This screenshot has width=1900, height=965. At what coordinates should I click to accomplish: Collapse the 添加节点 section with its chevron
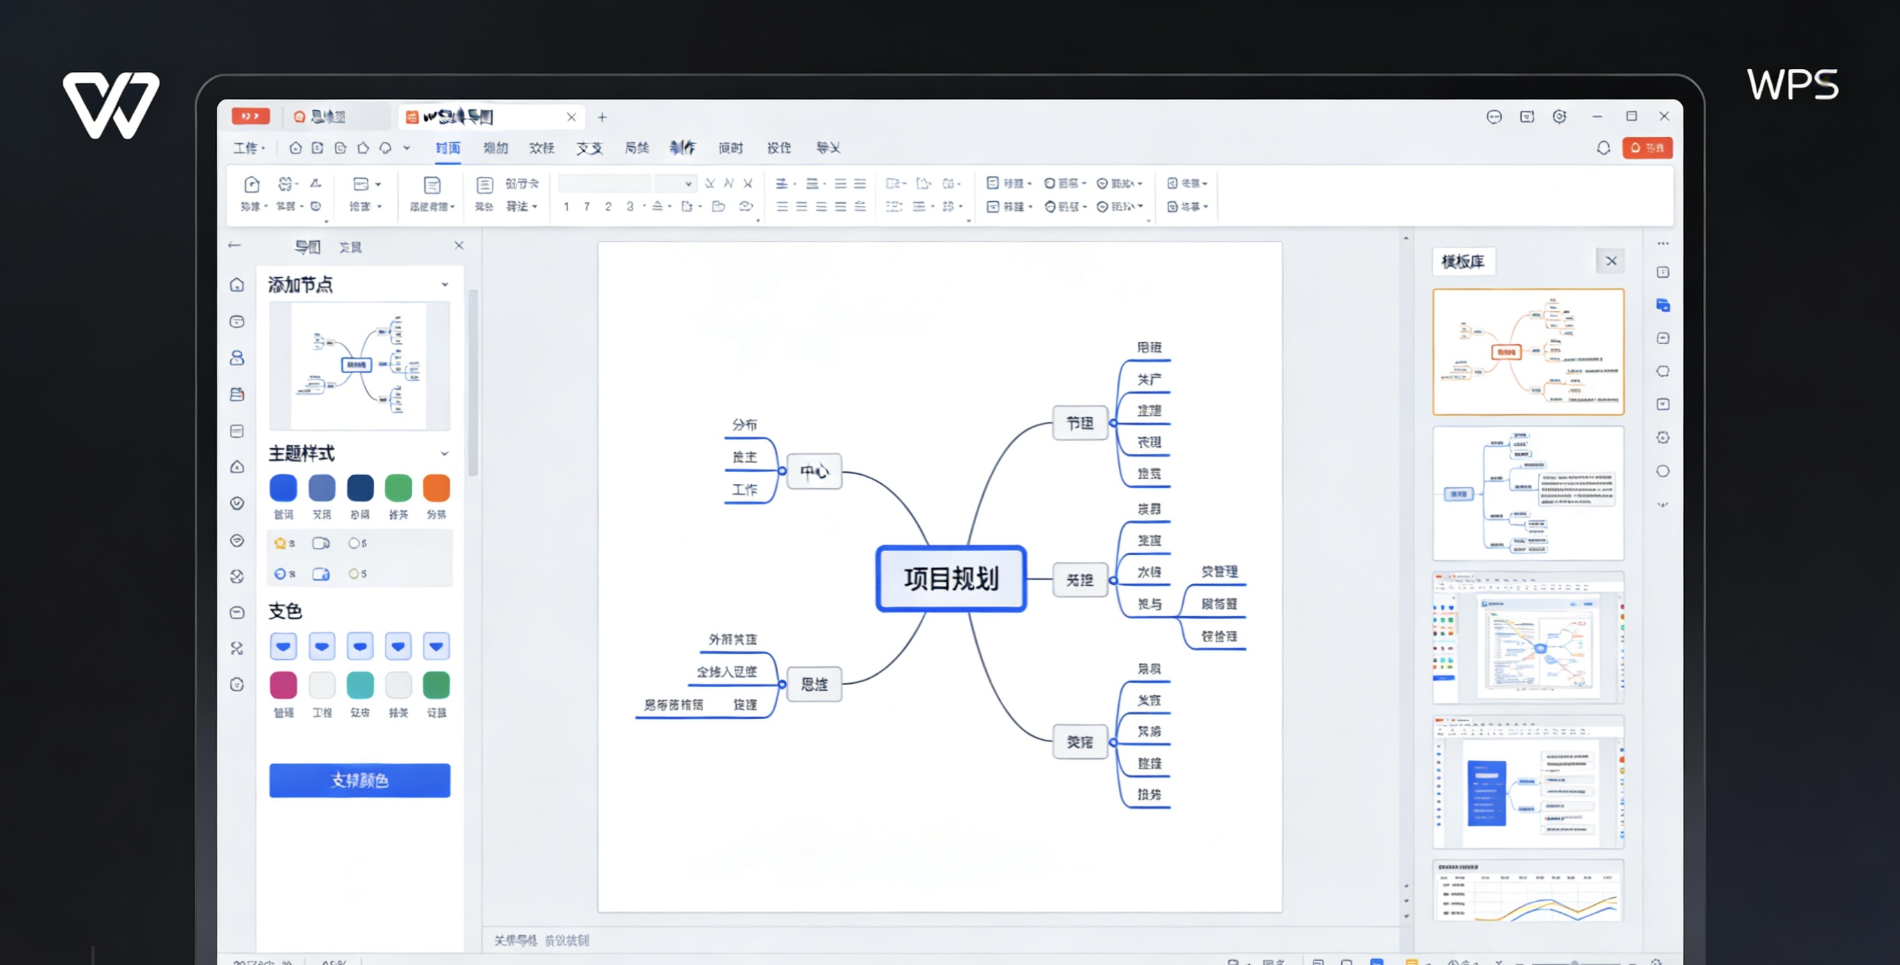(444, 284)
